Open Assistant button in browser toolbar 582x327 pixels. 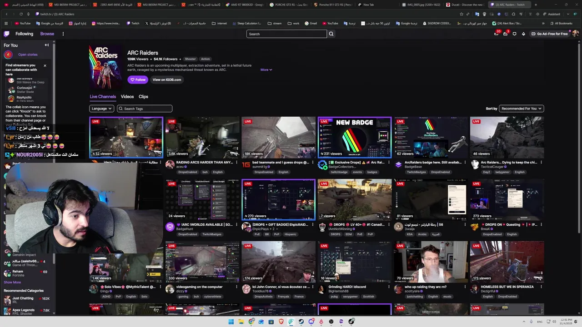[x=552, y=14]
